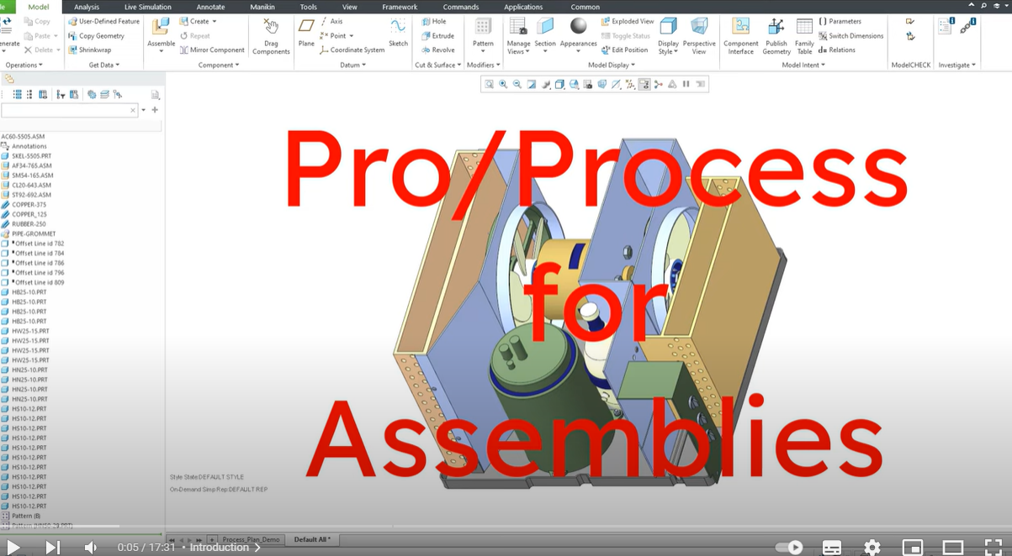Viewport: 1012px width, 556px height.
Task: Start a new Sketch
Action: 398,32
